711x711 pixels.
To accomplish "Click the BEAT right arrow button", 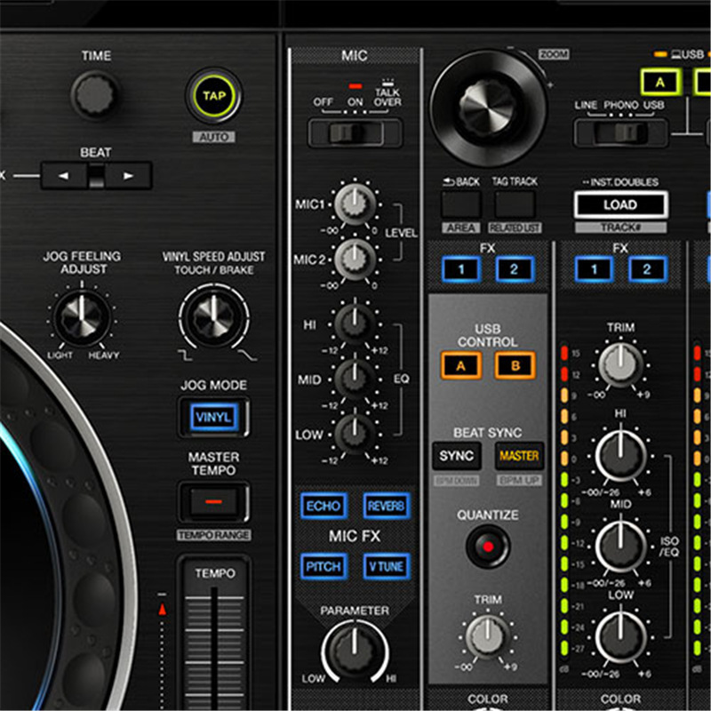I will point(128,175).
